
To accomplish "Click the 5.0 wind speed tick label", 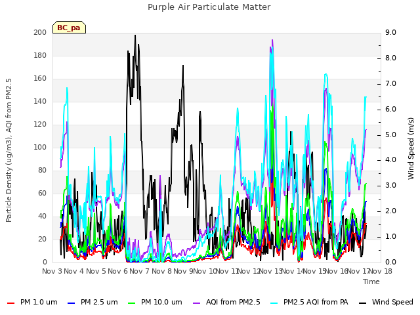I will [390, 135].
